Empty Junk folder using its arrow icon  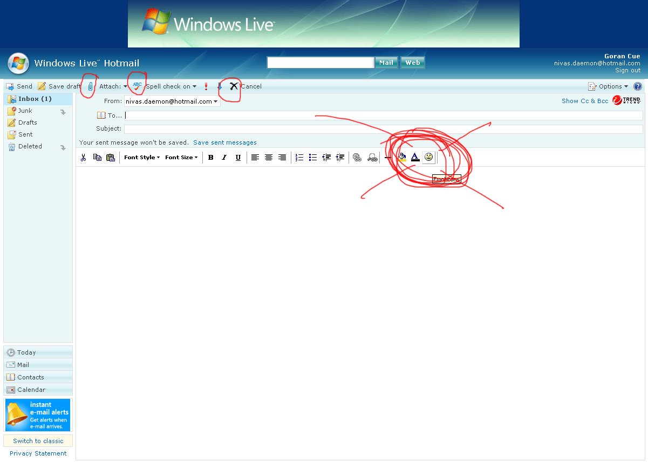coord(63,112)
